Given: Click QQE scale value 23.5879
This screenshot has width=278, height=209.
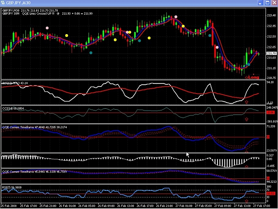Looking at the screenshot, I should tap(271, 151).
